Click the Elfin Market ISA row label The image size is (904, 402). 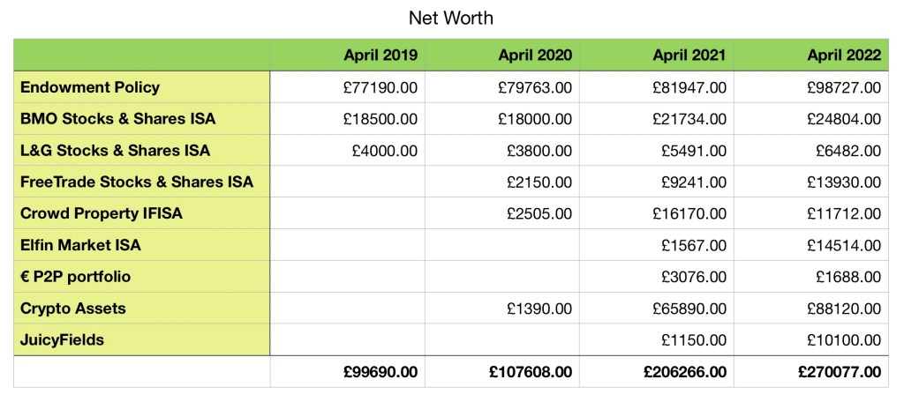pyautogui.click(x=80, y=245)
